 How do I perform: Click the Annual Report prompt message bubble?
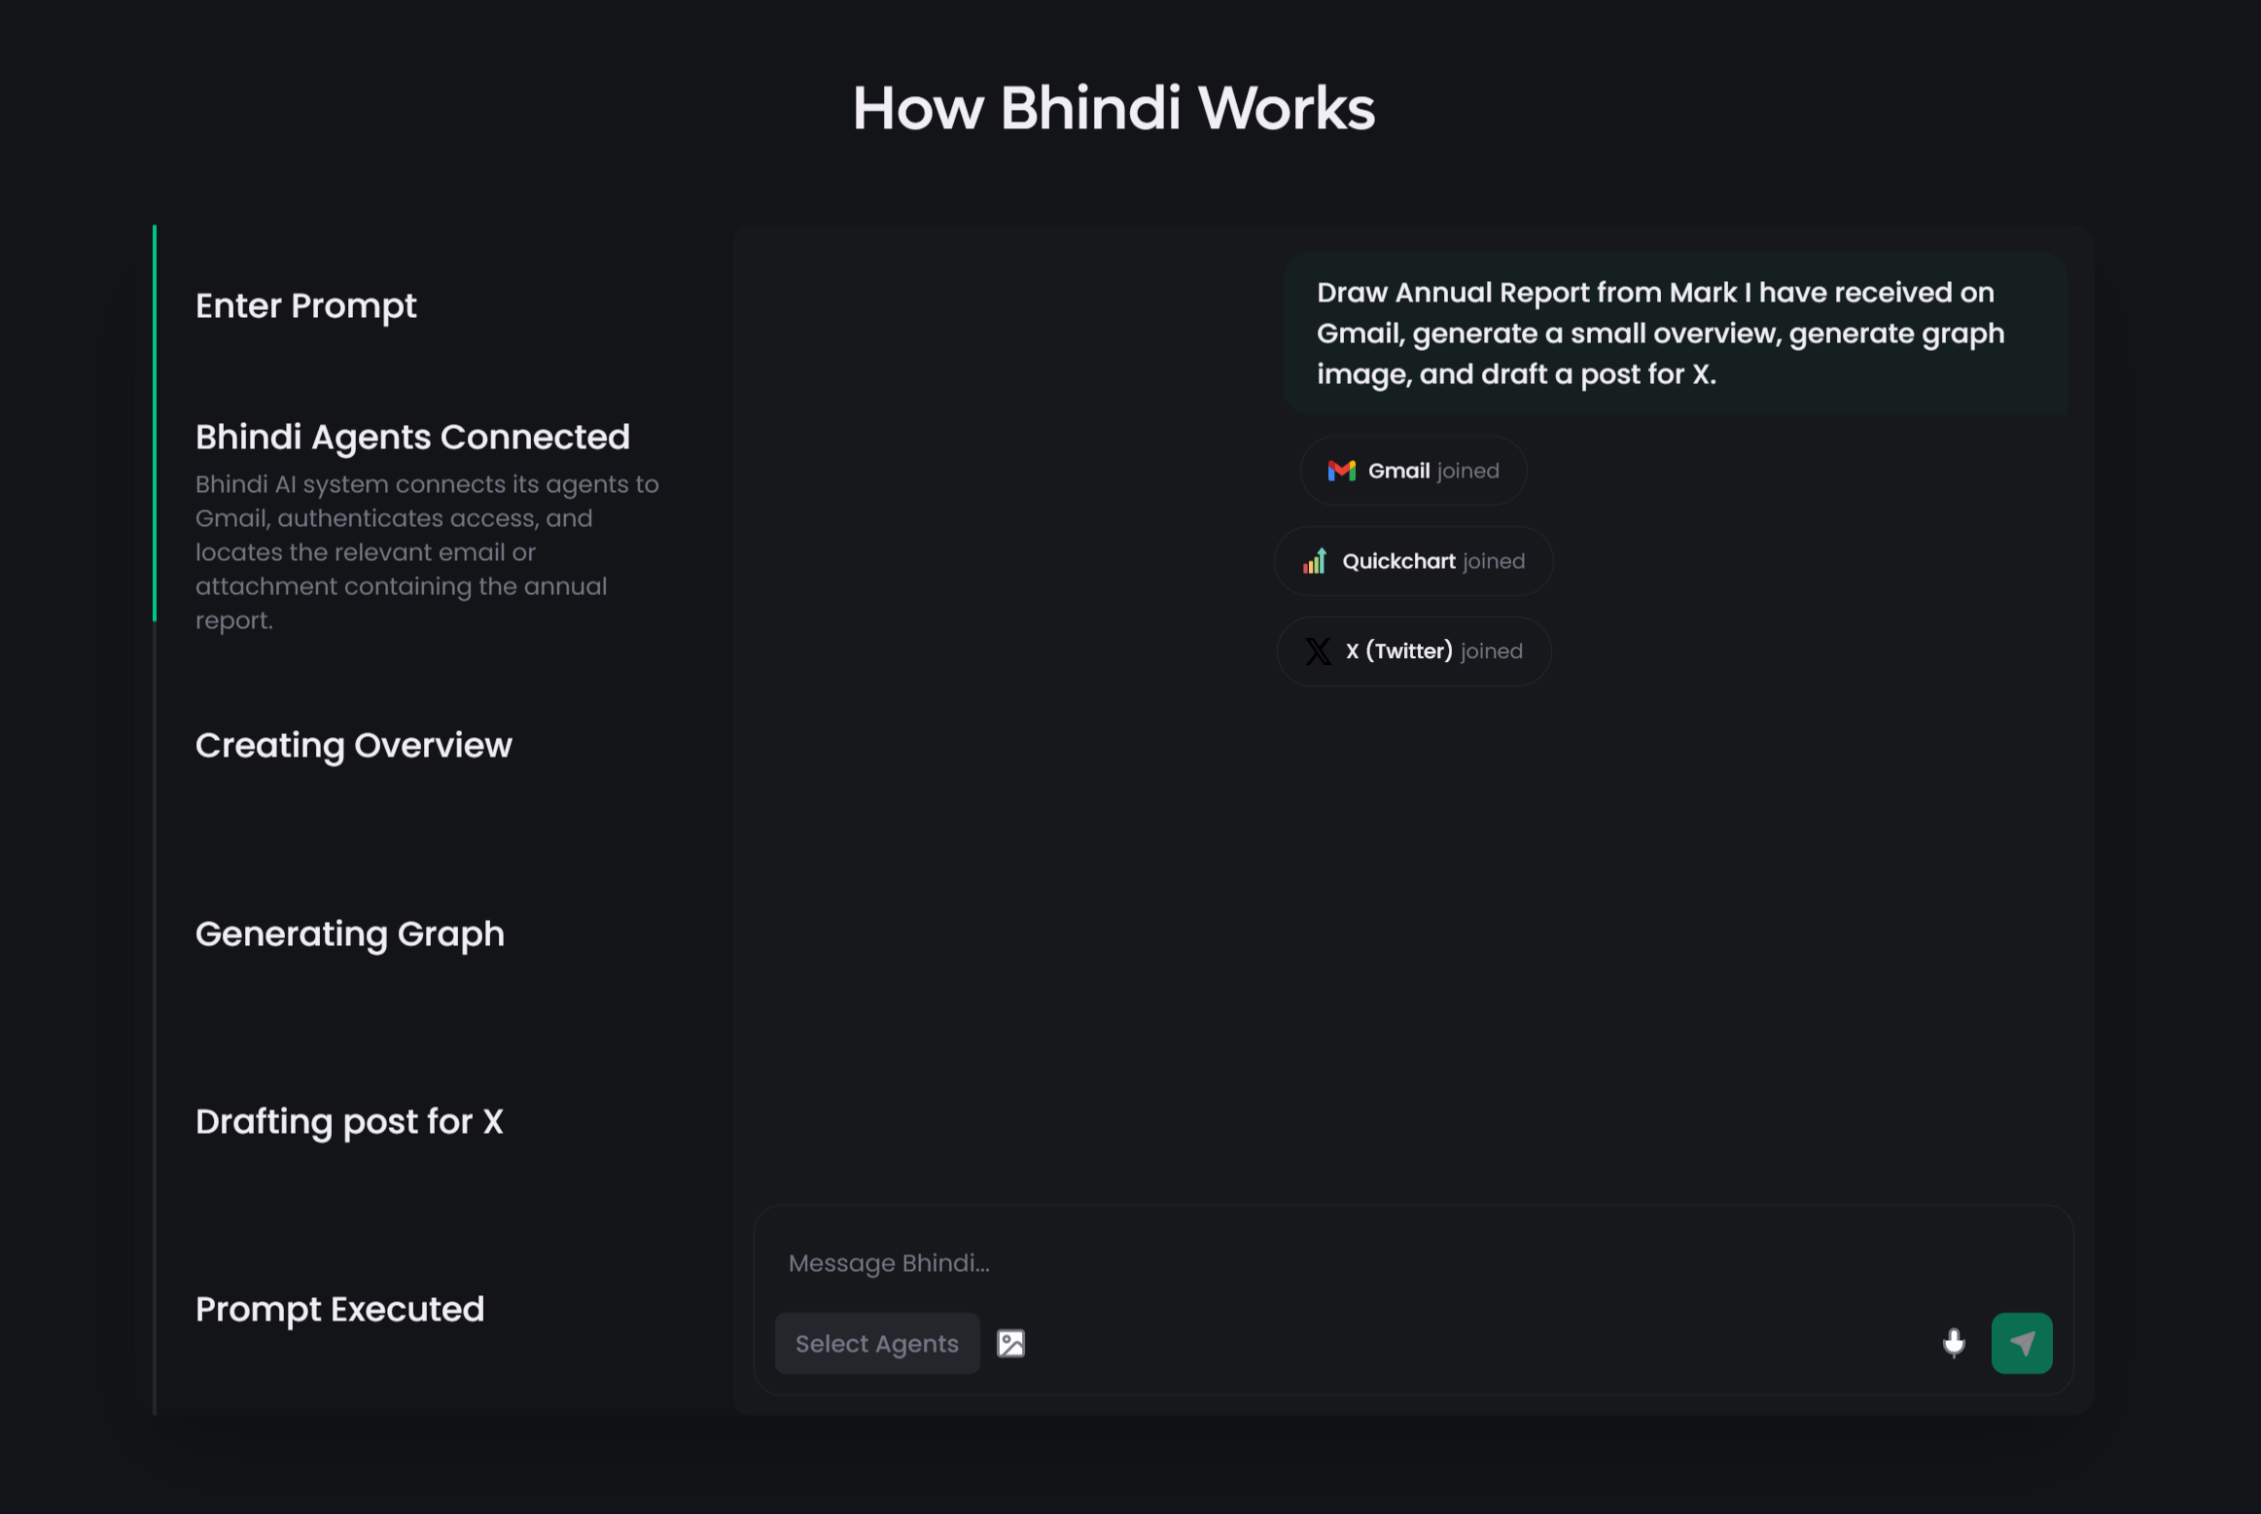[1675, 334]
